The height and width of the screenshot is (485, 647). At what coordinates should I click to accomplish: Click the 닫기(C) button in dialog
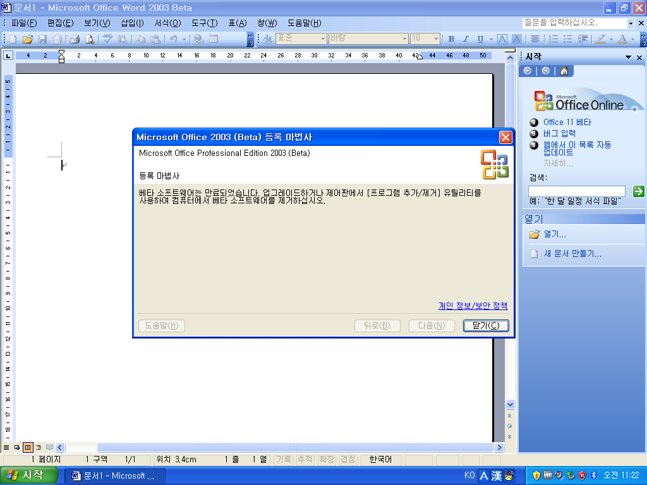coord(486,325)
